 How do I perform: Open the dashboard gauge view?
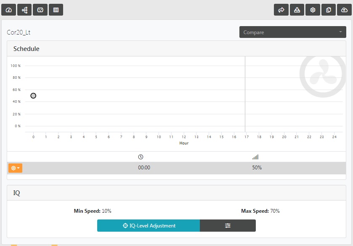[x=8, y=10]
